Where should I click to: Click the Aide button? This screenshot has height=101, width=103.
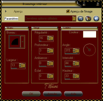(73, 94)
